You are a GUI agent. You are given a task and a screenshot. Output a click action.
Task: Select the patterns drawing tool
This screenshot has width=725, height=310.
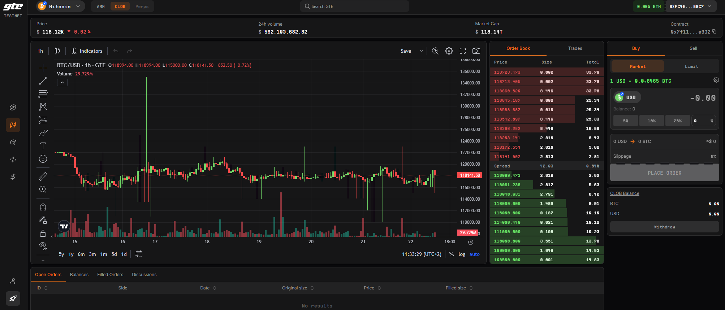click(43, 106)
